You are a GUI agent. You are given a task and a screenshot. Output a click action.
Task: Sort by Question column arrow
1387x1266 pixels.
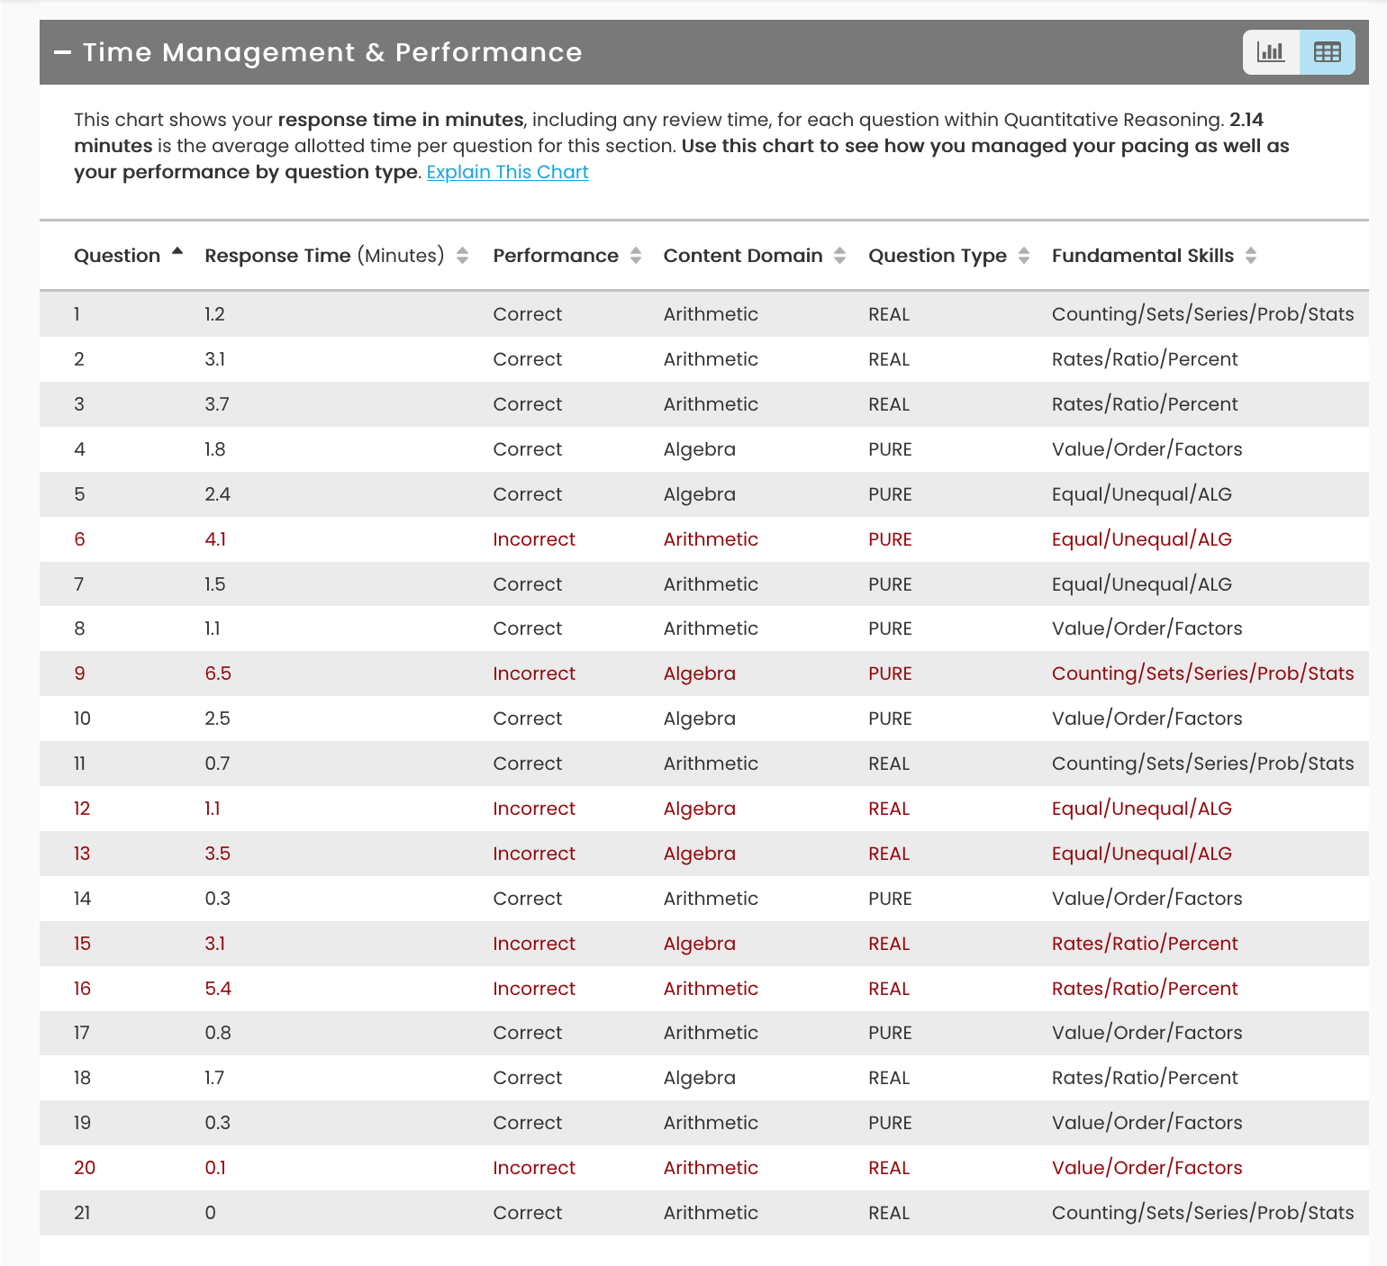177,252
